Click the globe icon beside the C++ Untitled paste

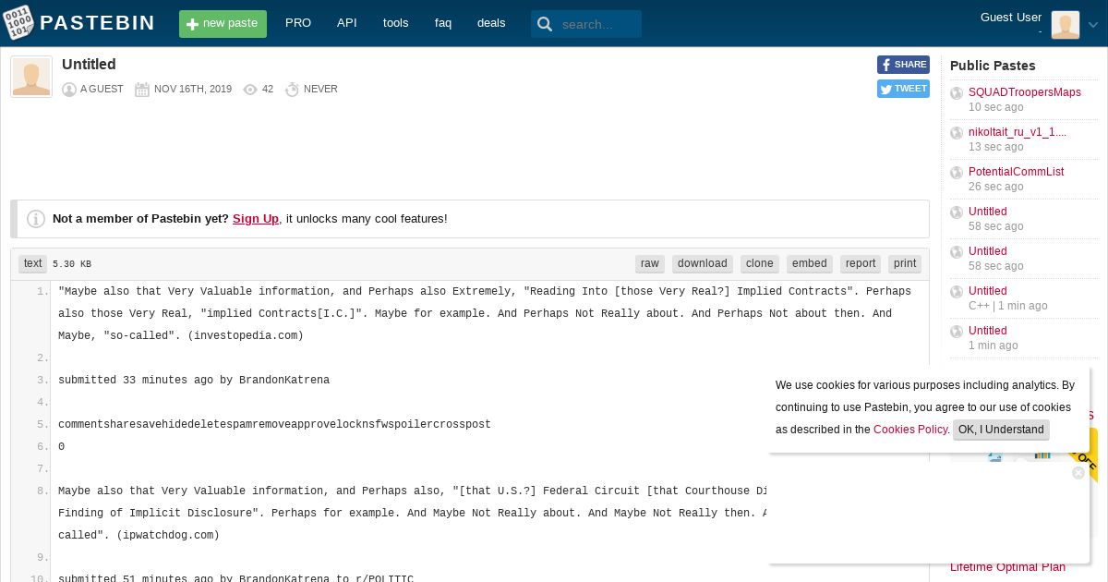point(957,293)
